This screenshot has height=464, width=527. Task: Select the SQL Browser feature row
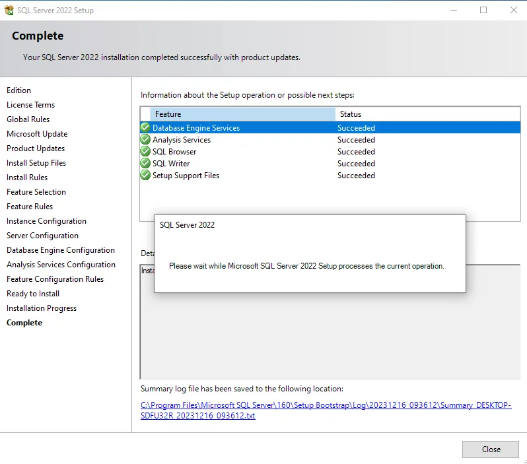pyautogui.click(x=330, y=152)
